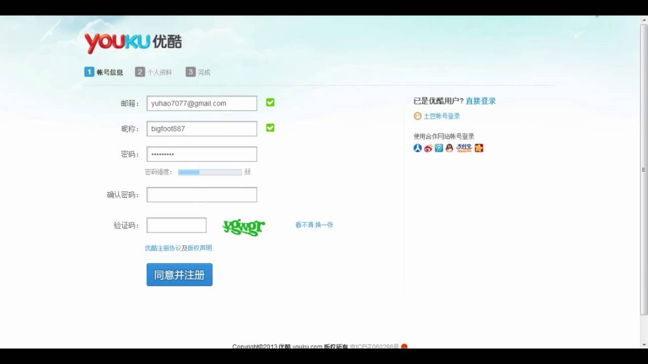Open the 优酷注册协议 agreement link

(x=163, y=248)
